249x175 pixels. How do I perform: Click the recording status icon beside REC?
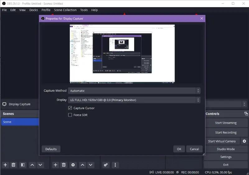[177, 172]
